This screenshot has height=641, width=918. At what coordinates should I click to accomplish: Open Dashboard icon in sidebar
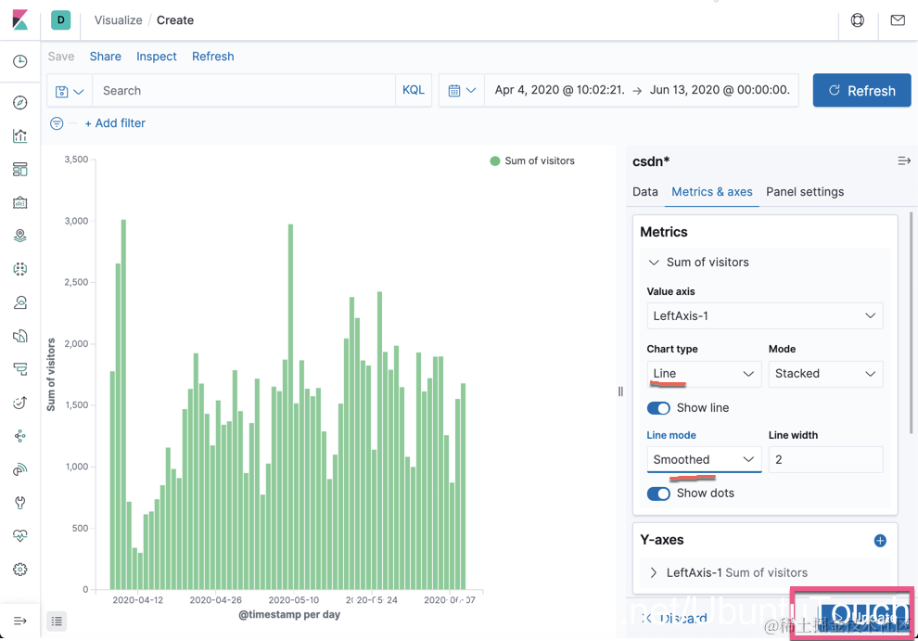(19, 170)
